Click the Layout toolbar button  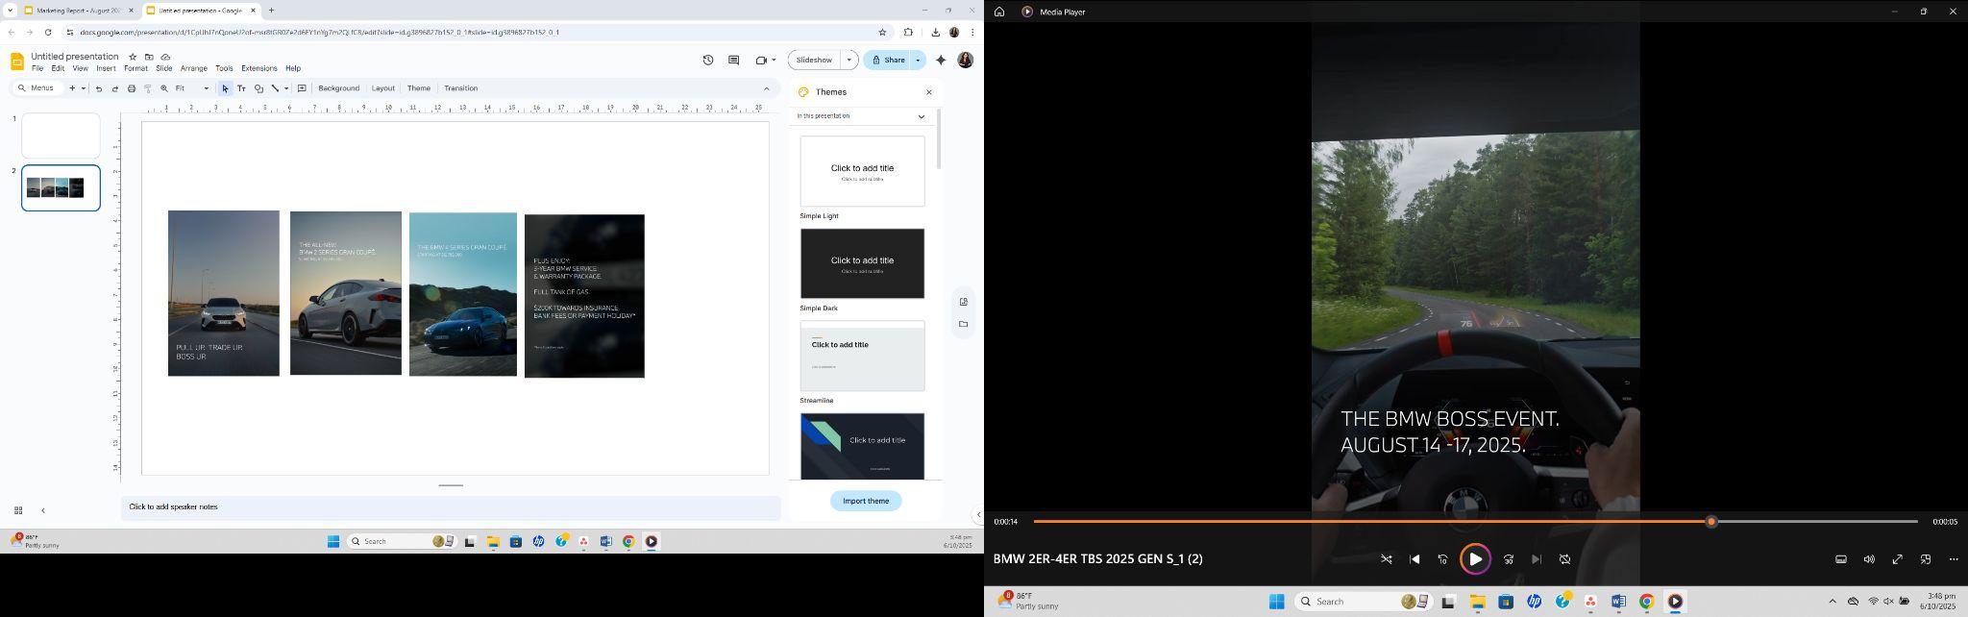382,88
